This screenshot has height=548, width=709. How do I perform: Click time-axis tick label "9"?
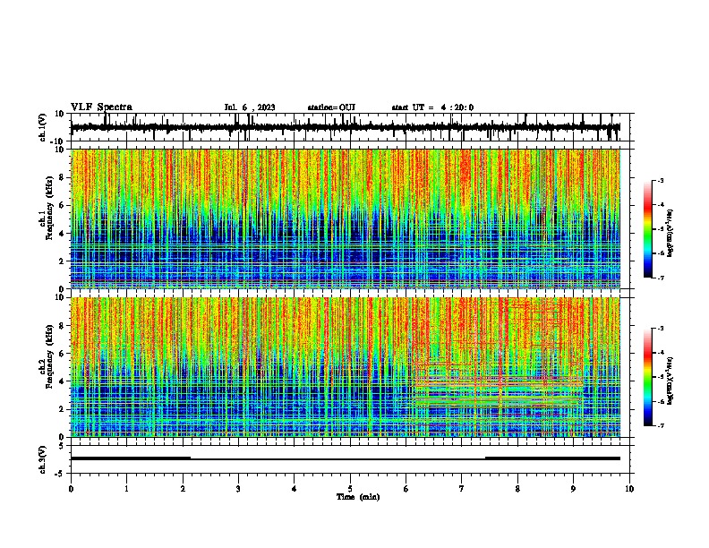point(573,489)
